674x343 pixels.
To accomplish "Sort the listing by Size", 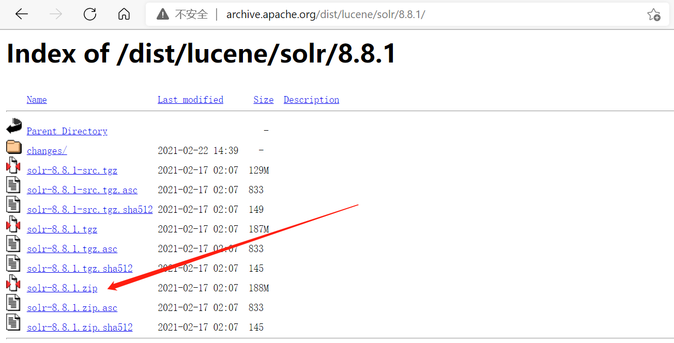I will click(x=264, y=100).
